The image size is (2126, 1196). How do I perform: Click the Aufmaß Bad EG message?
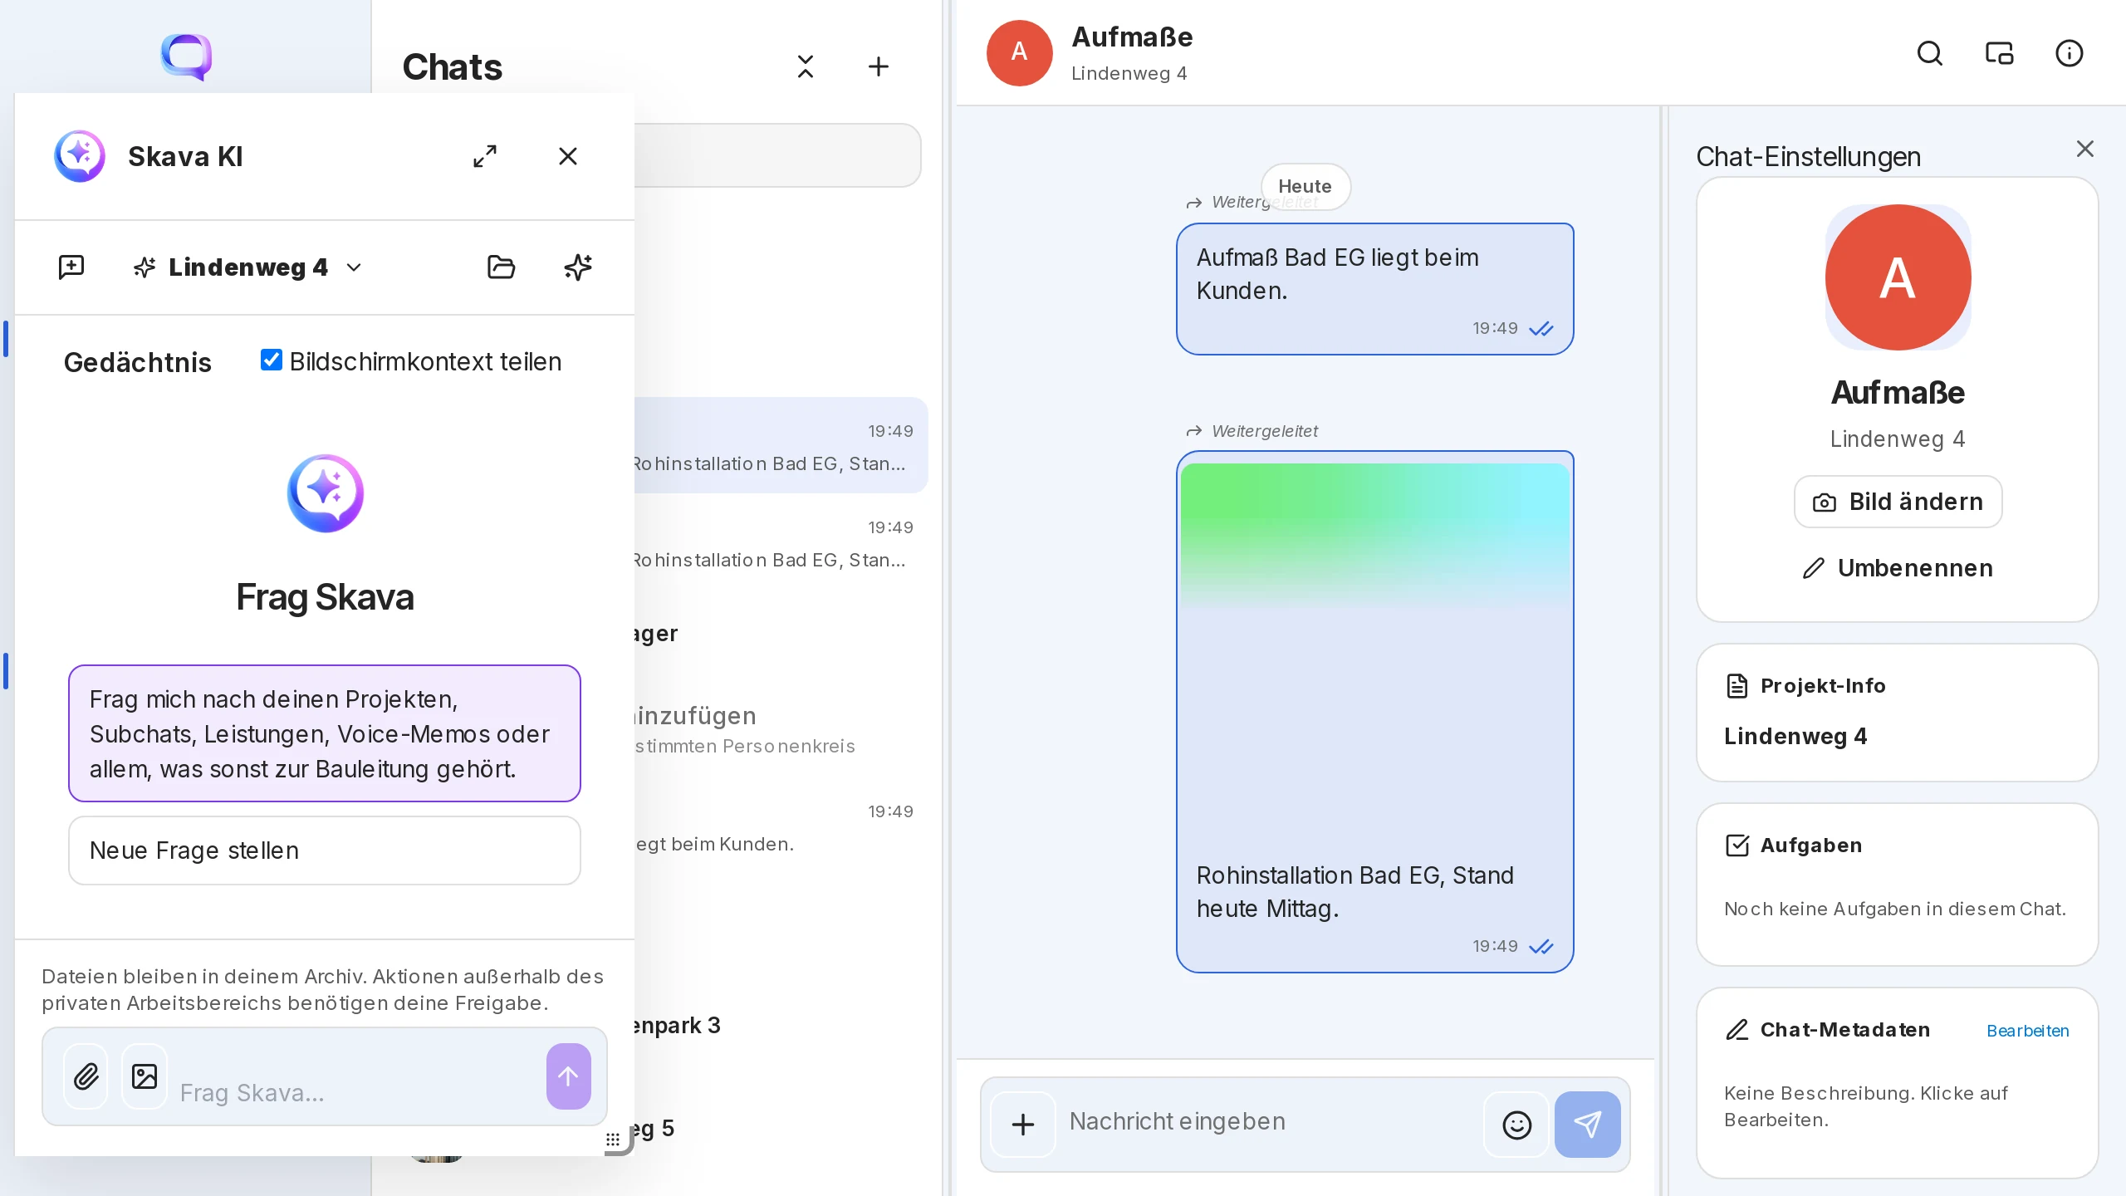1375,289
